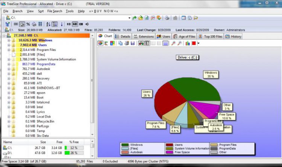This screenshot has width=282, height=167.
Task: Click the C:\ 12 % free progress bar
Action: (74, 148)
